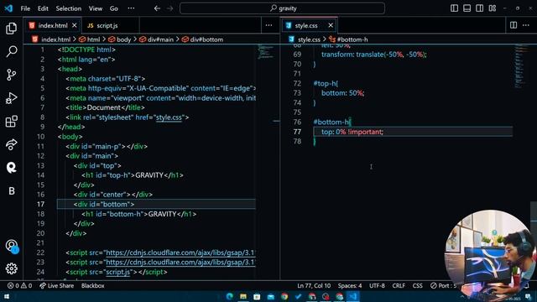
Task: Change encoding via UTF-8 status entry
Action: pyautogui.click(x=377, y=285)
